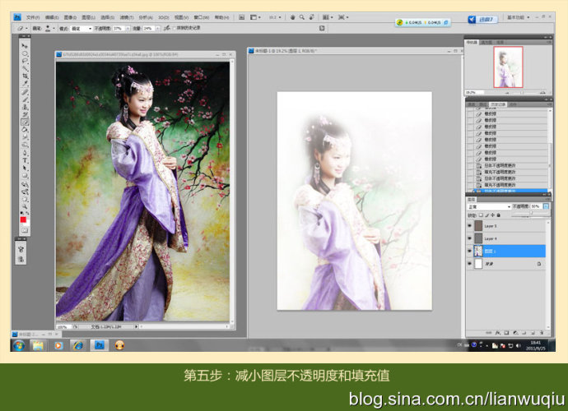Viewport: 568px width, 411px height.
Task: Hide Layer 4 visibility eye
Action: click(x=470, y=238)
